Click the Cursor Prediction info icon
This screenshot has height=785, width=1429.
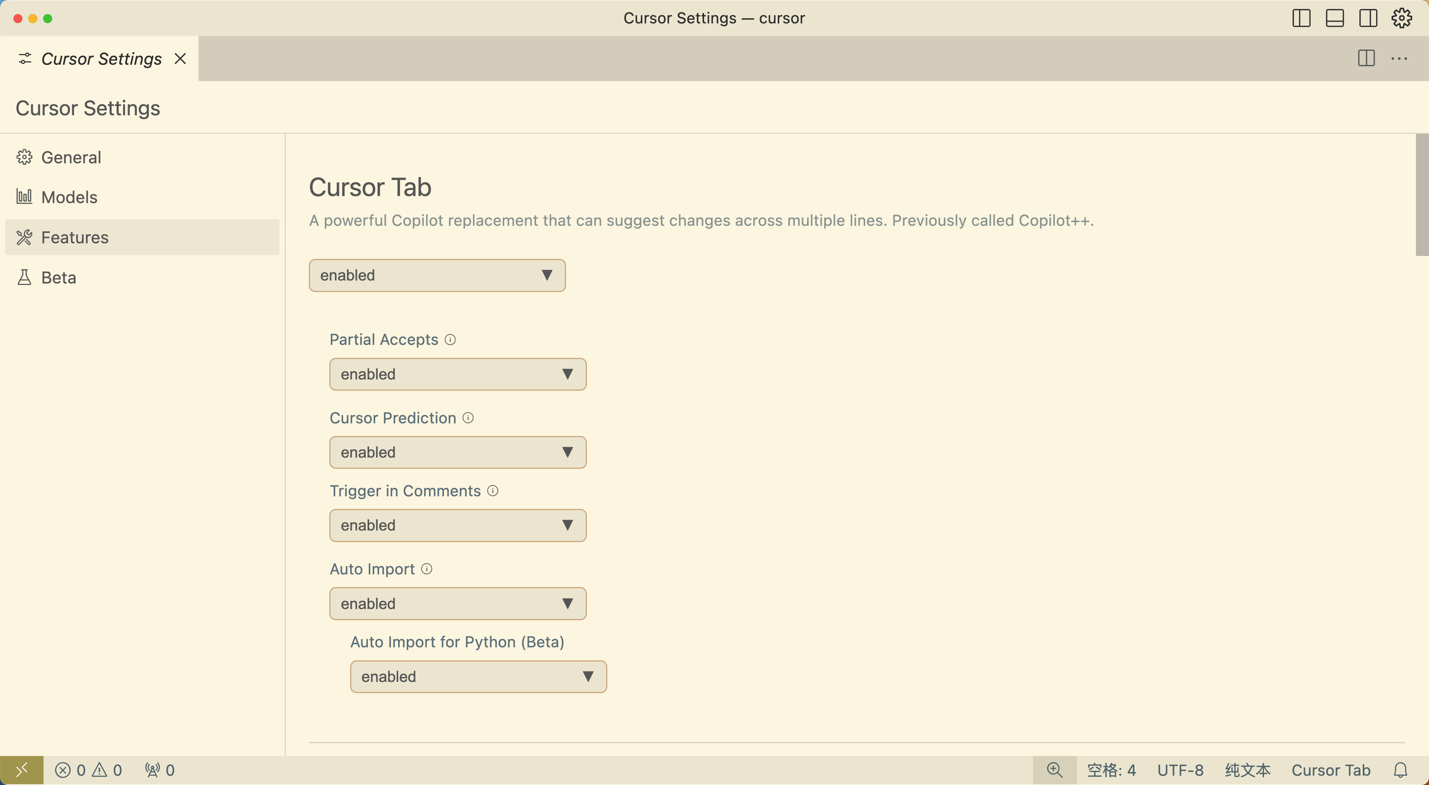(x=468, y=418)
